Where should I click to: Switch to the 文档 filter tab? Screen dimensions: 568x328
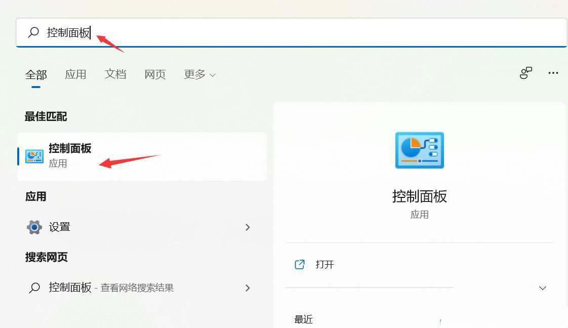[x=115, y=74]
